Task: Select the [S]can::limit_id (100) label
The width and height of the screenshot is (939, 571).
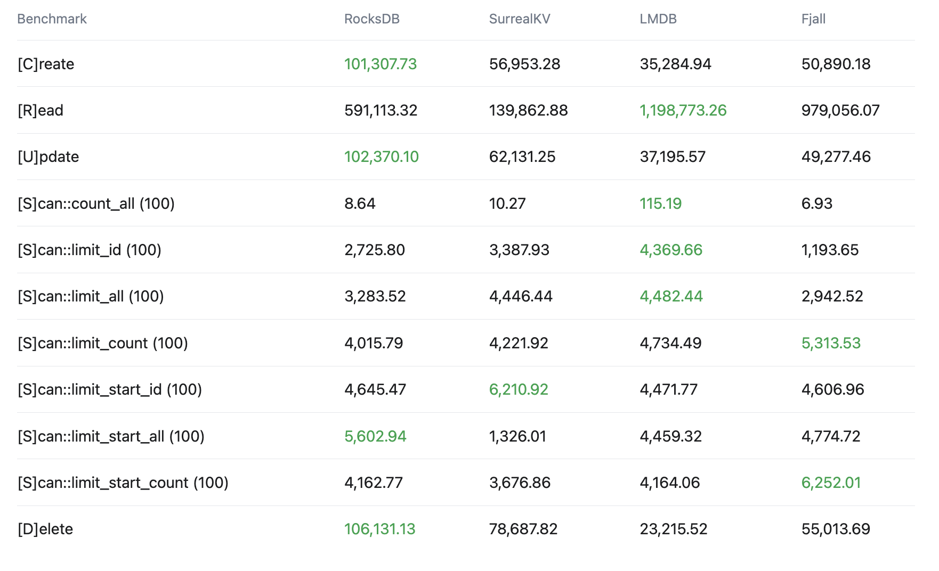Action: tap(90, 250)
